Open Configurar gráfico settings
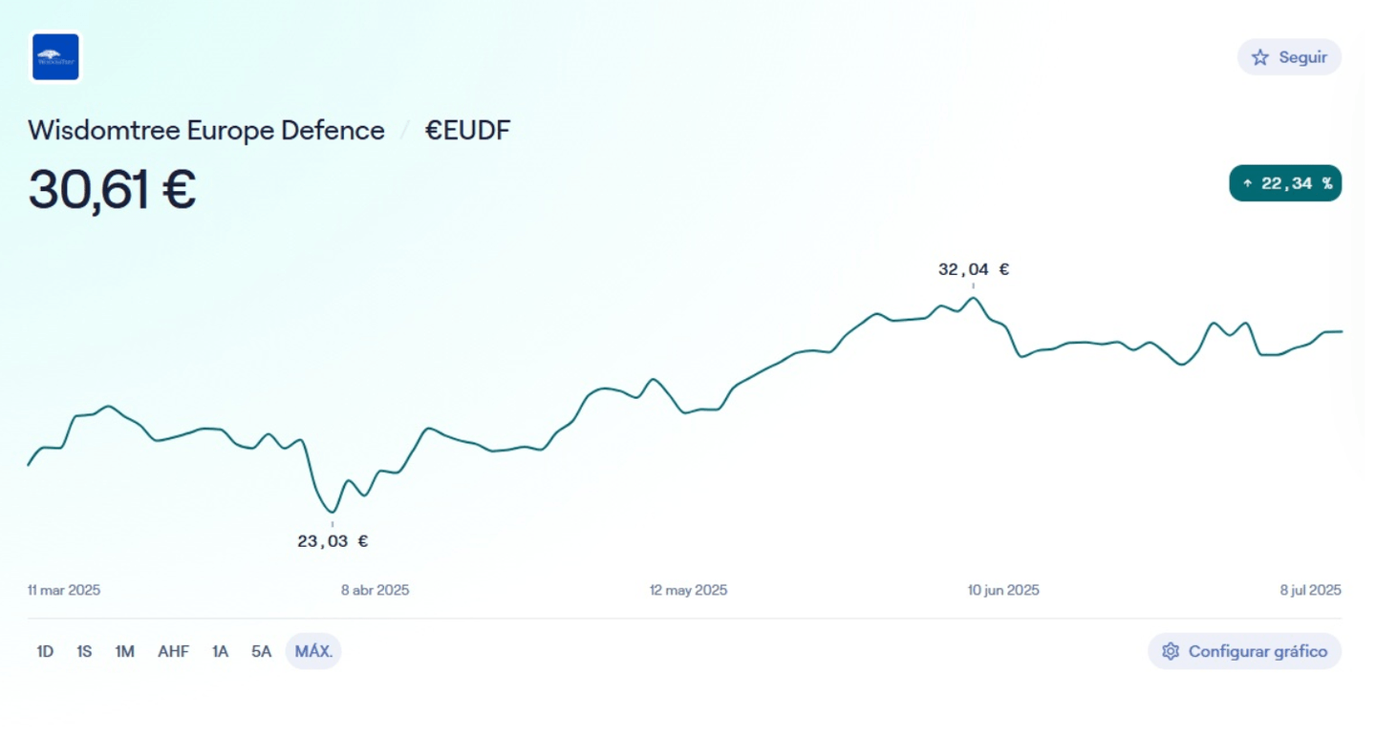This screenshot has height=736, width=1376. 1244,651
